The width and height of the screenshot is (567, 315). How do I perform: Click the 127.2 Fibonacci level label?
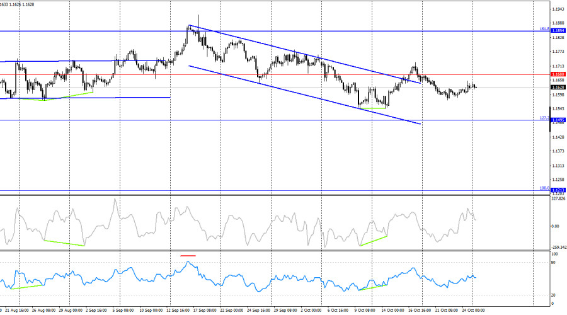[x=544, y=118]
